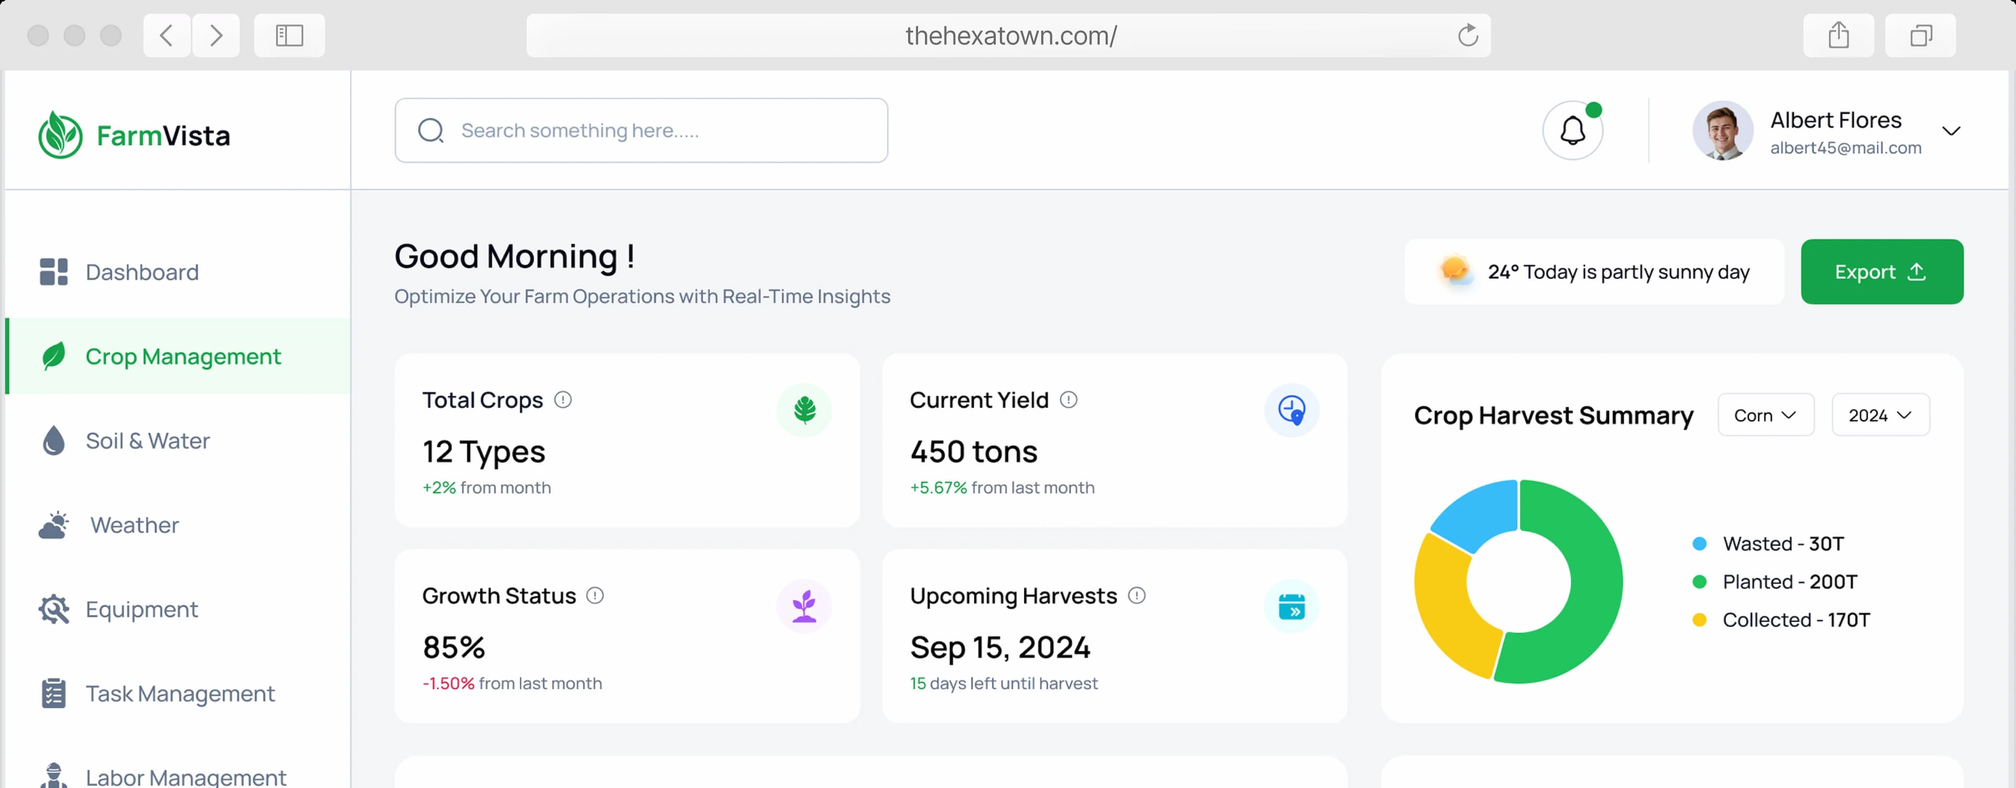The image size is (2016, 788).
Task: Click the Search something here field
Action: pyautogui.click(x=641, y=131)
